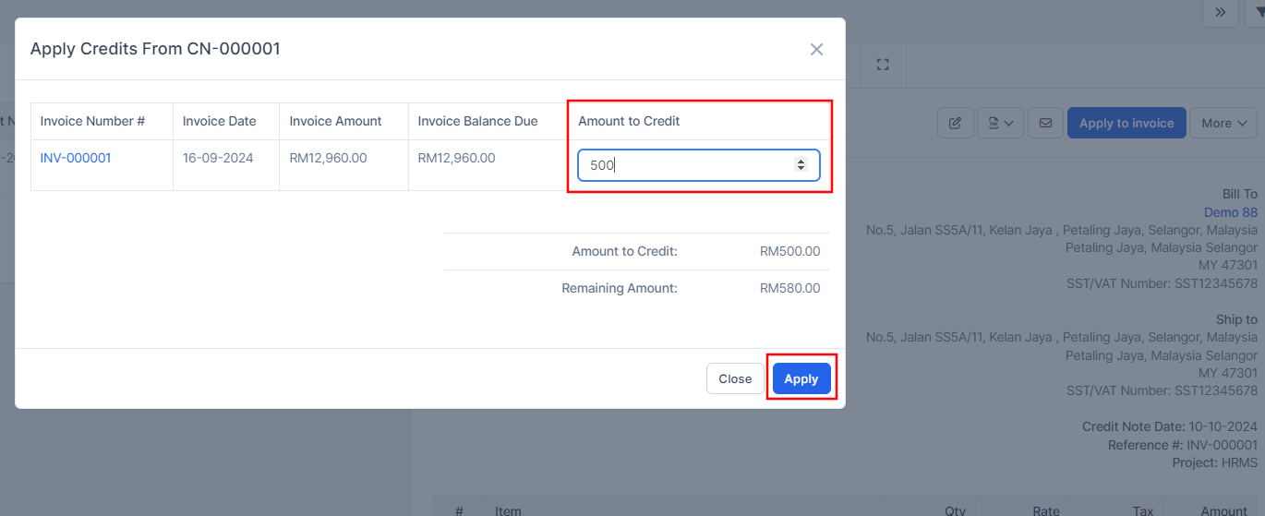Click the double-chevron expand icon
The height and width of the screenshot is (516, 1265).
coord(1220,12)
